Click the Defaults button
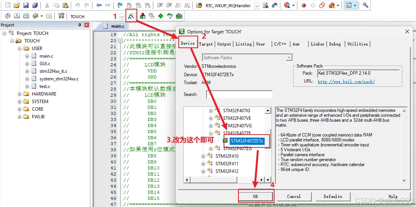 pos(333,196)
